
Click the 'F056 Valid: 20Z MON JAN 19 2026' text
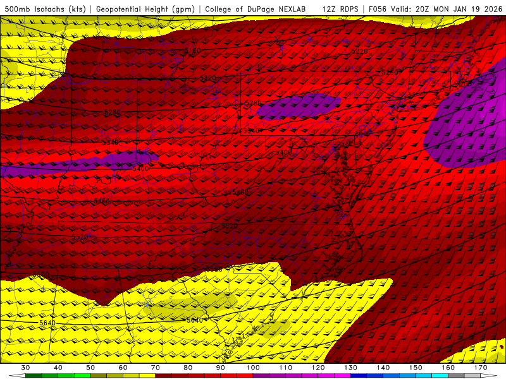pos(435,9)
